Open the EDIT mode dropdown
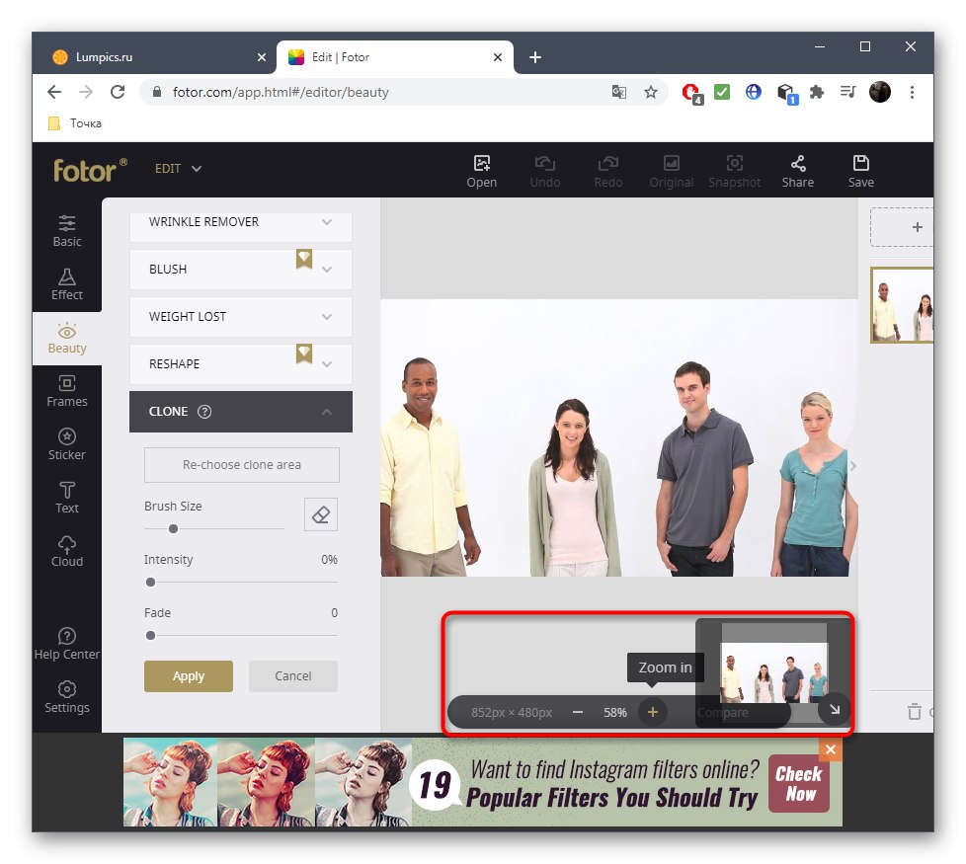966x864 pixels. (x=178, y=169)
